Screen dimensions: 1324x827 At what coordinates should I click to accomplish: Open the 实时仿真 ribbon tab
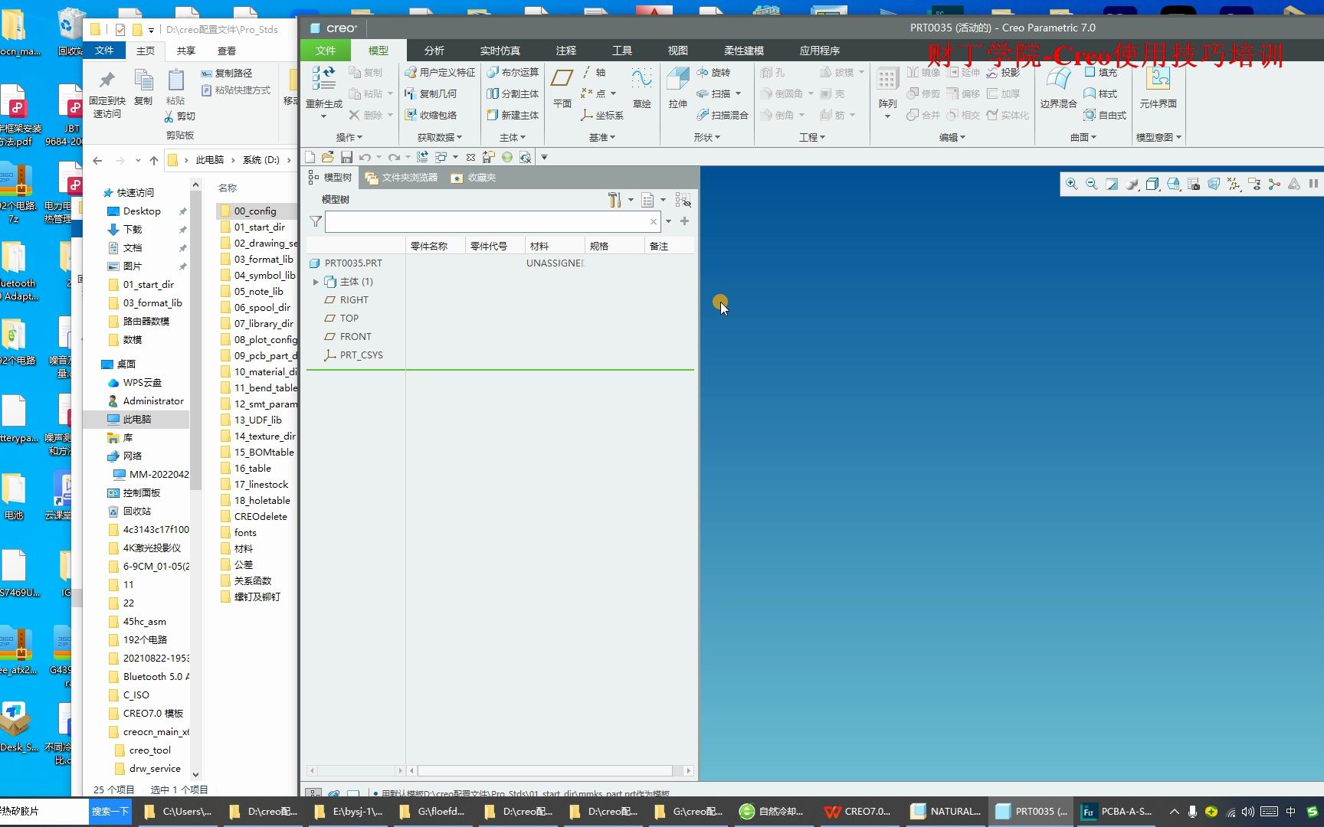(x=500, y=51)
